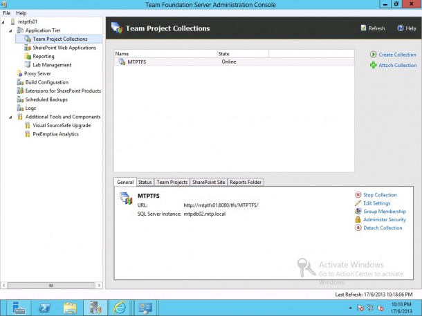
Task: Select Visual SourceSafe Upgrade node
Action: (x=62, y=125)
